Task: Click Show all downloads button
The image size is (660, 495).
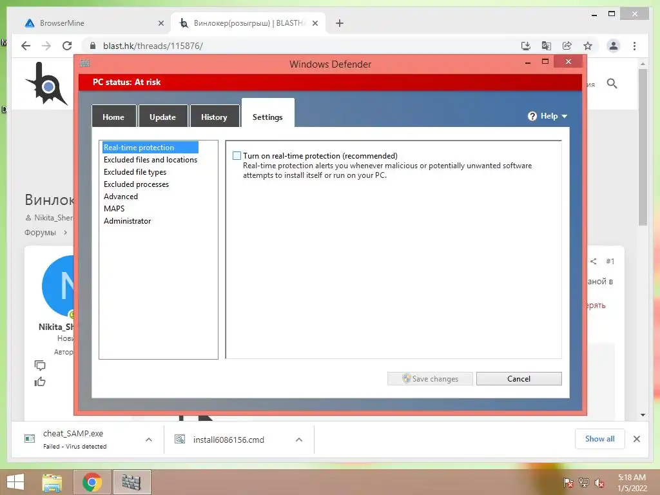Action: 600,439
